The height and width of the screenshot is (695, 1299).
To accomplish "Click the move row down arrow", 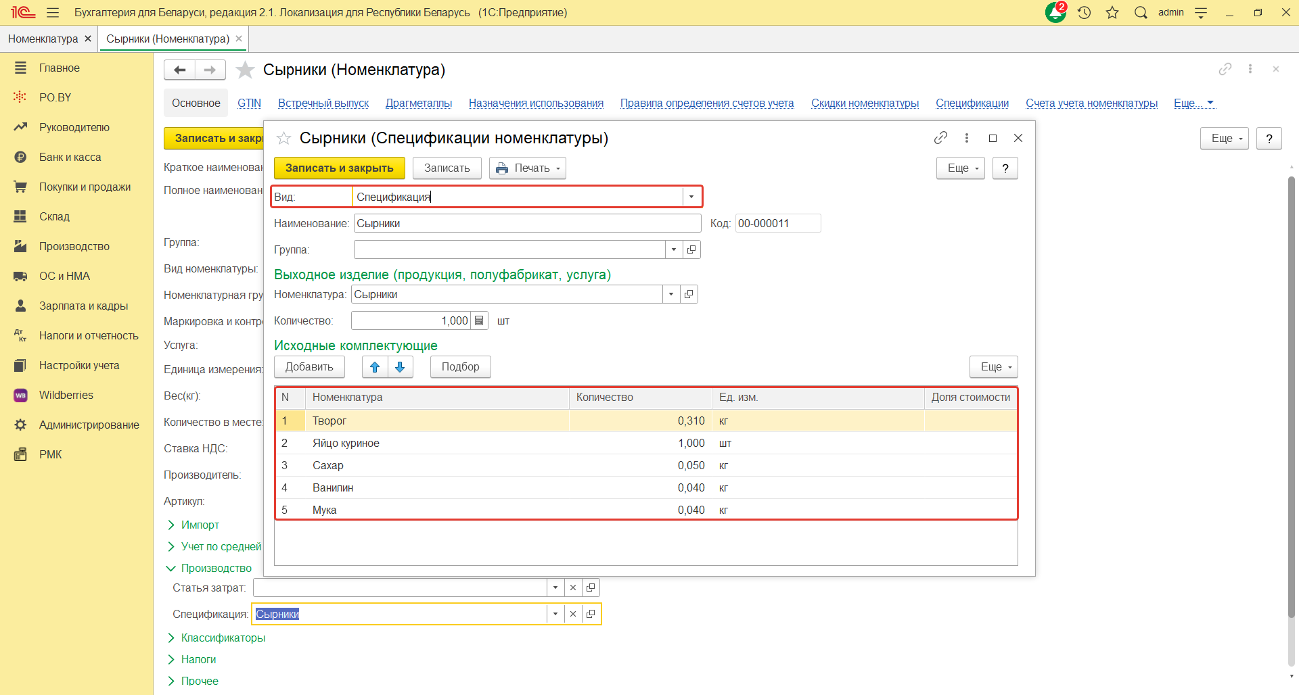I will [400, 367].
